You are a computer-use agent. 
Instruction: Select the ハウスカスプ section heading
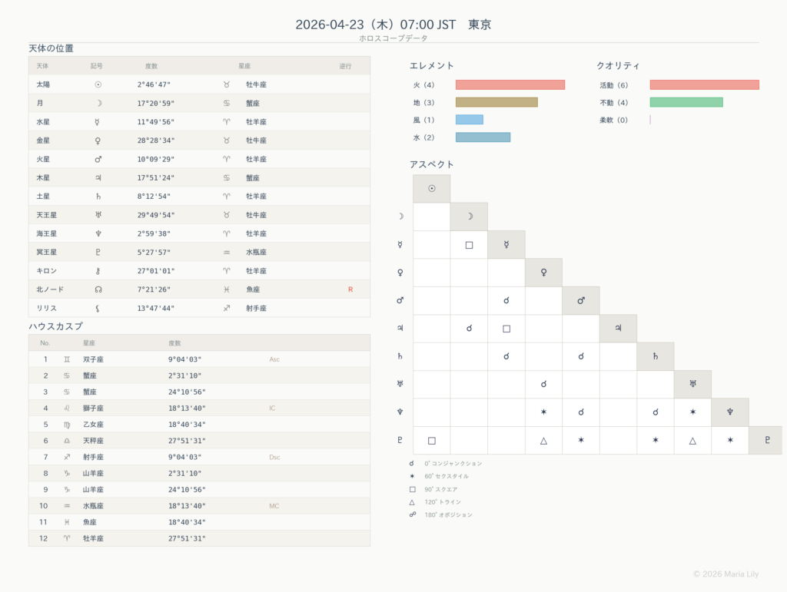click(x=56, y=326)
